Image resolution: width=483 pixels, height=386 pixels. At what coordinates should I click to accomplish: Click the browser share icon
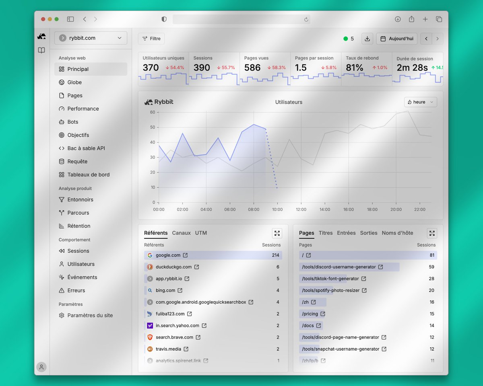(411, 19)
